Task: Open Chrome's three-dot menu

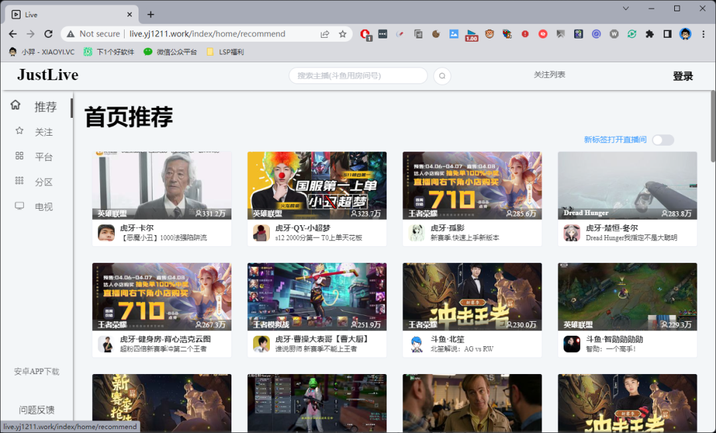Action: pos(703,34)
